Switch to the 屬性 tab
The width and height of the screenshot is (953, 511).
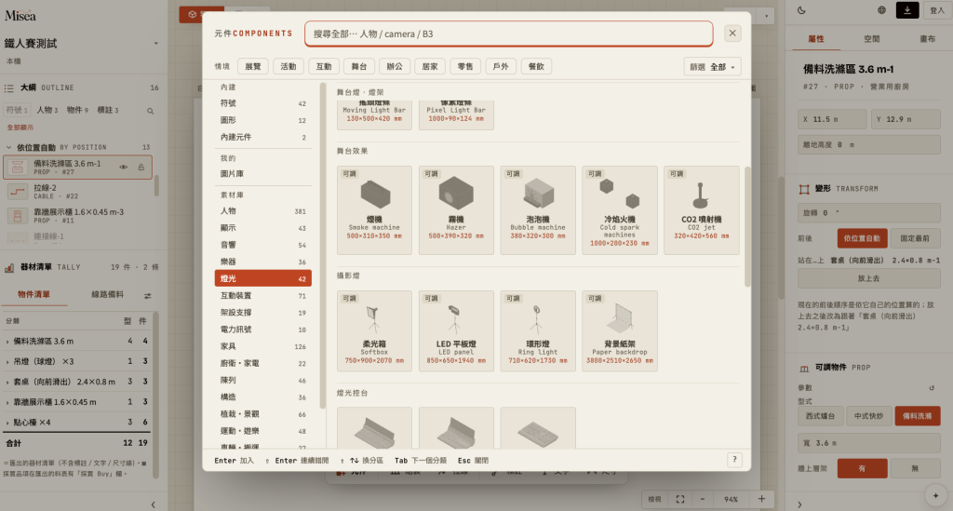point(815,39)
